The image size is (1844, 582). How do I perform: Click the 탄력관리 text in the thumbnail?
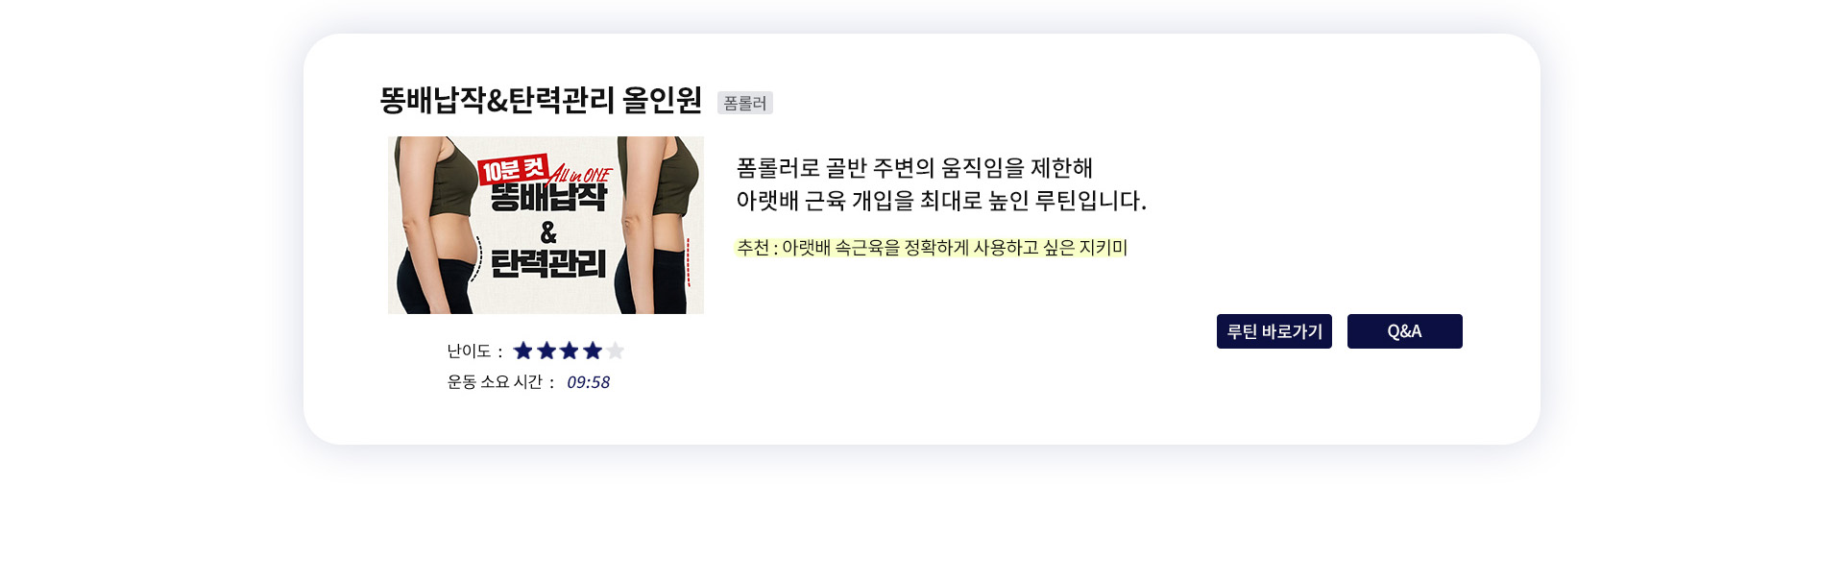tap(548, 264)
